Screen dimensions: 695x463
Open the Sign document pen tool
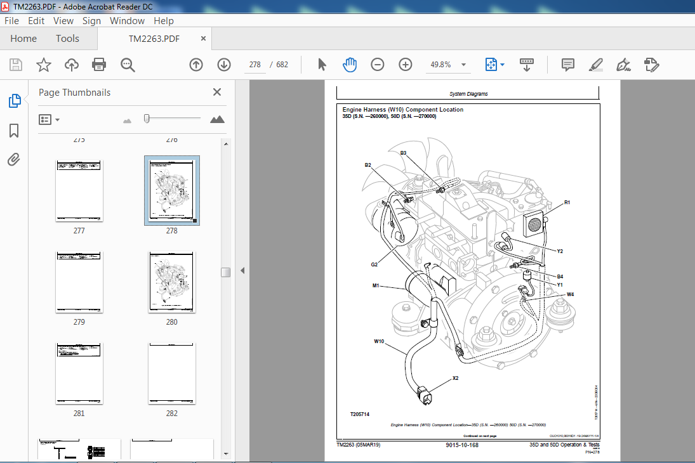[624, 65]
